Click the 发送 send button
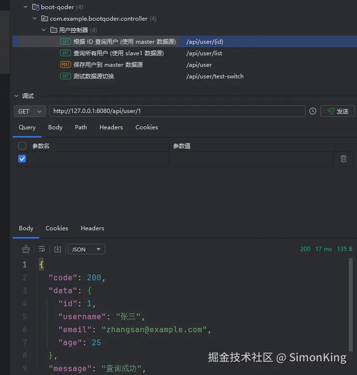 coord(338,111)
